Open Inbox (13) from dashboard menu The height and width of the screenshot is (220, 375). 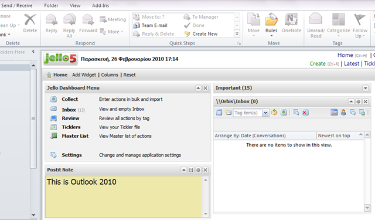click(73, 110)
